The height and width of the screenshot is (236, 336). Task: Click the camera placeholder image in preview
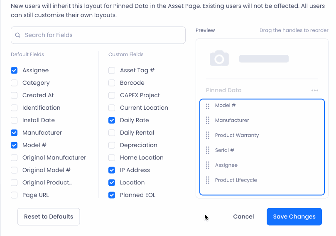pyautogui.click(x=219, y=58)
